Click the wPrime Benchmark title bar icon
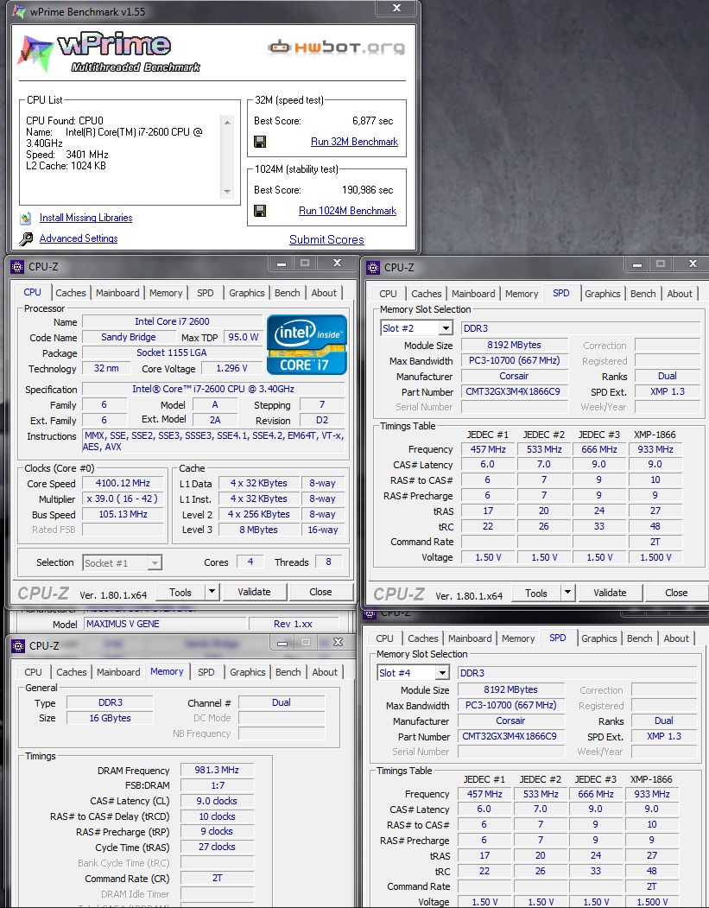Image resolution: width=709 pixels, height=908 pixels. 19,11
